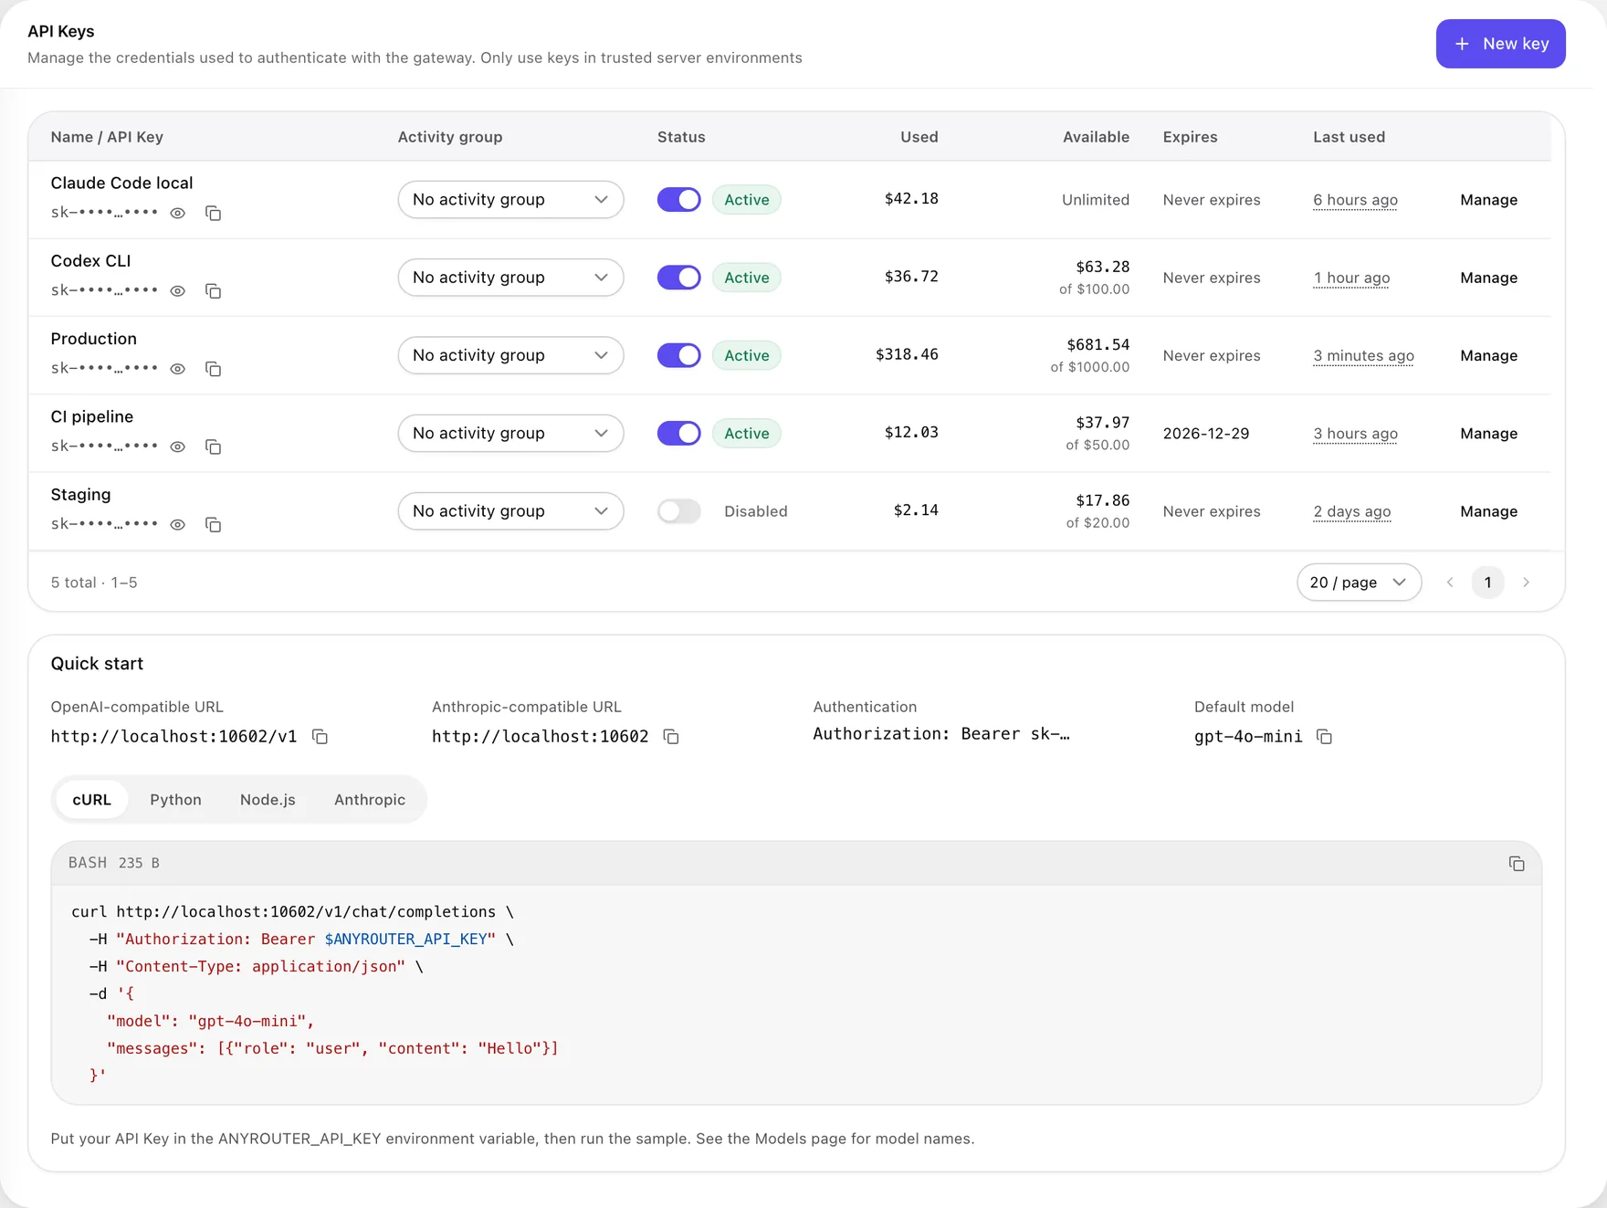Show the CI pipeline key value
This screenshot has height=1208, width=1607.
178,446
